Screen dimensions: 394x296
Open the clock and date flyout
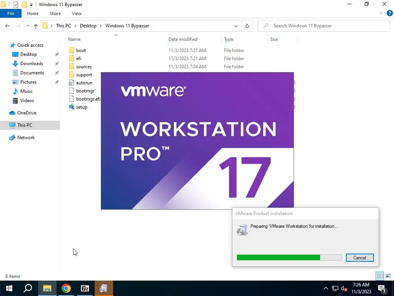(x=361, y=288)
